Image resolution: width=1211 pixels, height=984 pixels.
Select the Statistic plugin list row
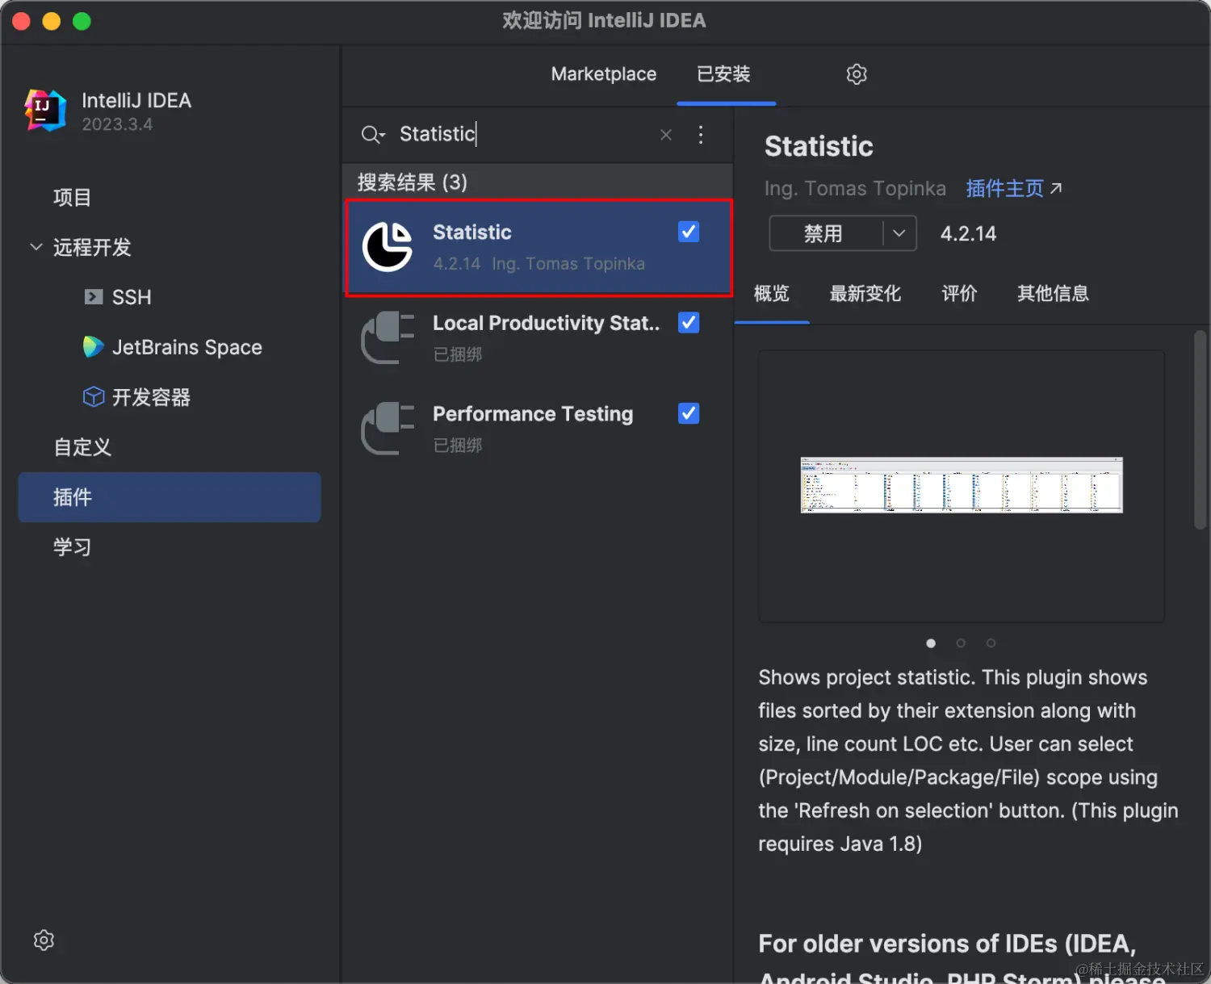[x=538, y=248]
